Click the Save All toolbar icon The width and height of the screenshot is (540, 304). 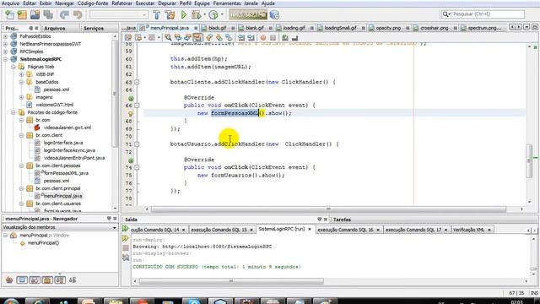coord(48,14)
